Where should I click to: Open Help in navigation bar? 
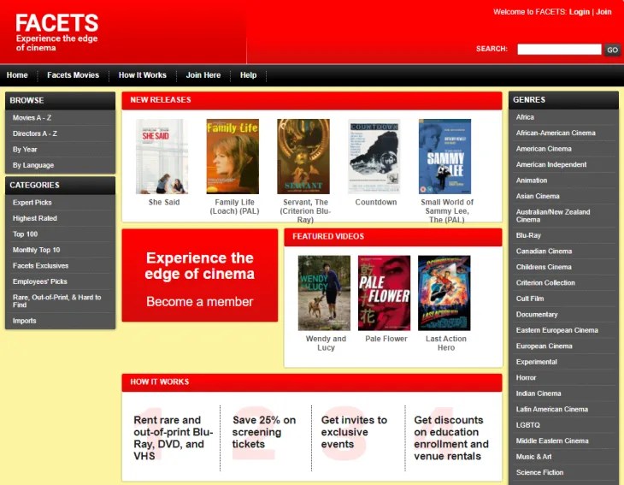248,75
